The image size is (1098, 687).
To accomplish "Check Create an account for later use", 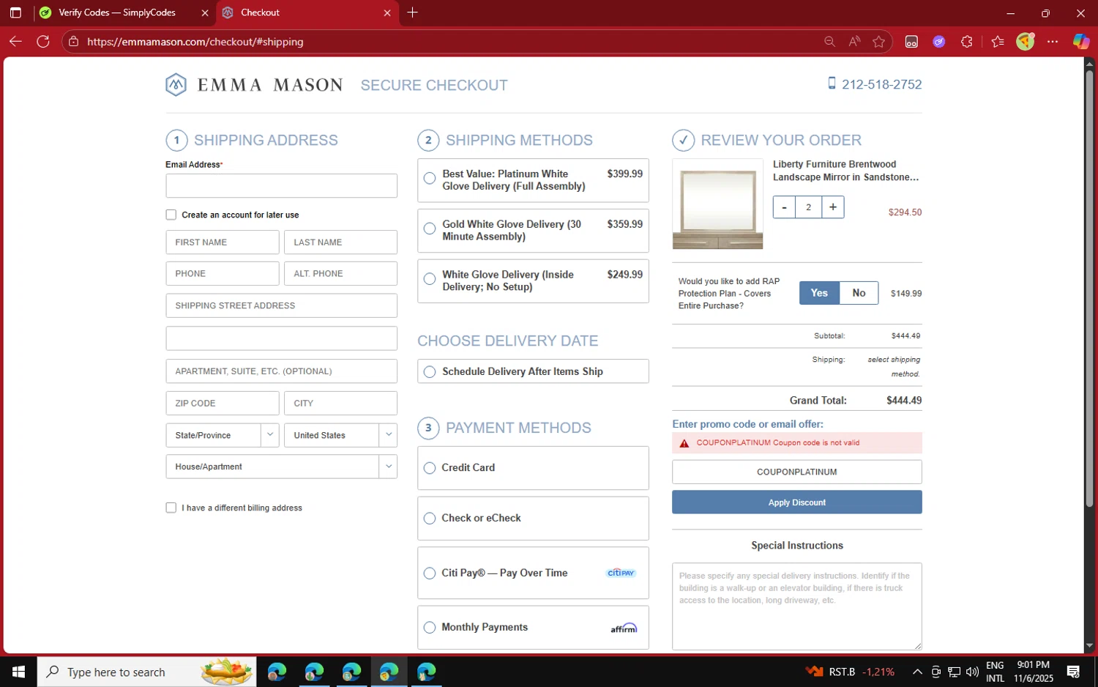I will 171,215.
